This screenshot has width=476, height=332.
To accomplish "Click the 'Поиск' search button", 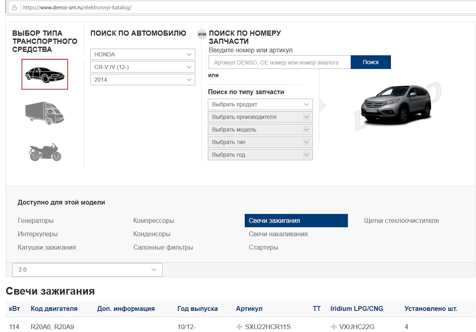I will [x=371, y=62].
